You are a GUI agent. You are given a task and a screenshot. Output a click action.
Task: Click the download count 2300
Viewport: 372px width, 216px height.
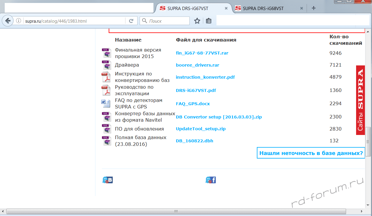335,117
